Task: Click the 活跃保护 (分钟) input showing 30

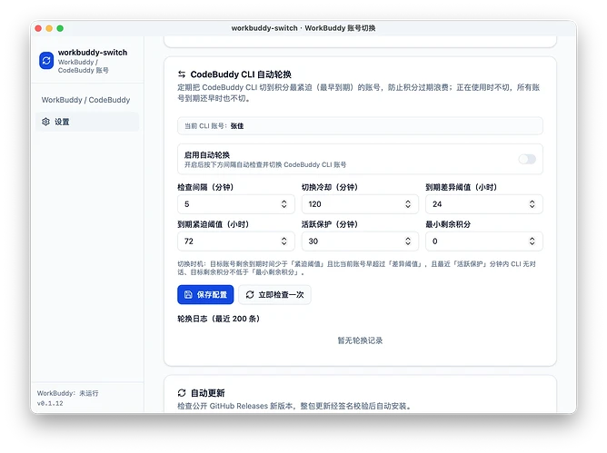Action: click(360, 241)
